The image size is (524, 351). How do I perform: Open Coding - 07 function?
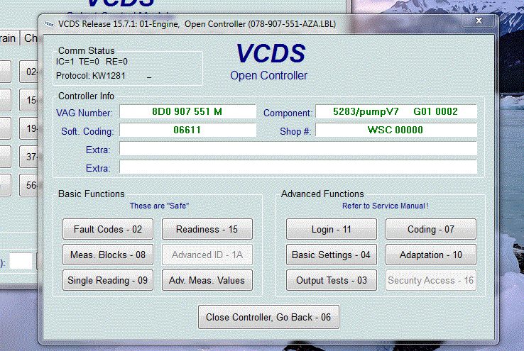tap(431, 229)
